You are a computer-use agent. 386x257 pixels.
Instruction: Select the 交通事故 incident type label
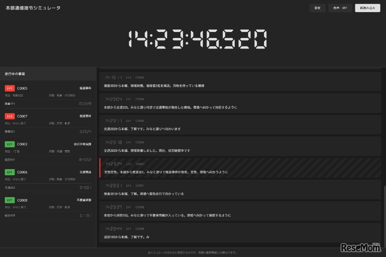click(86, 172)
